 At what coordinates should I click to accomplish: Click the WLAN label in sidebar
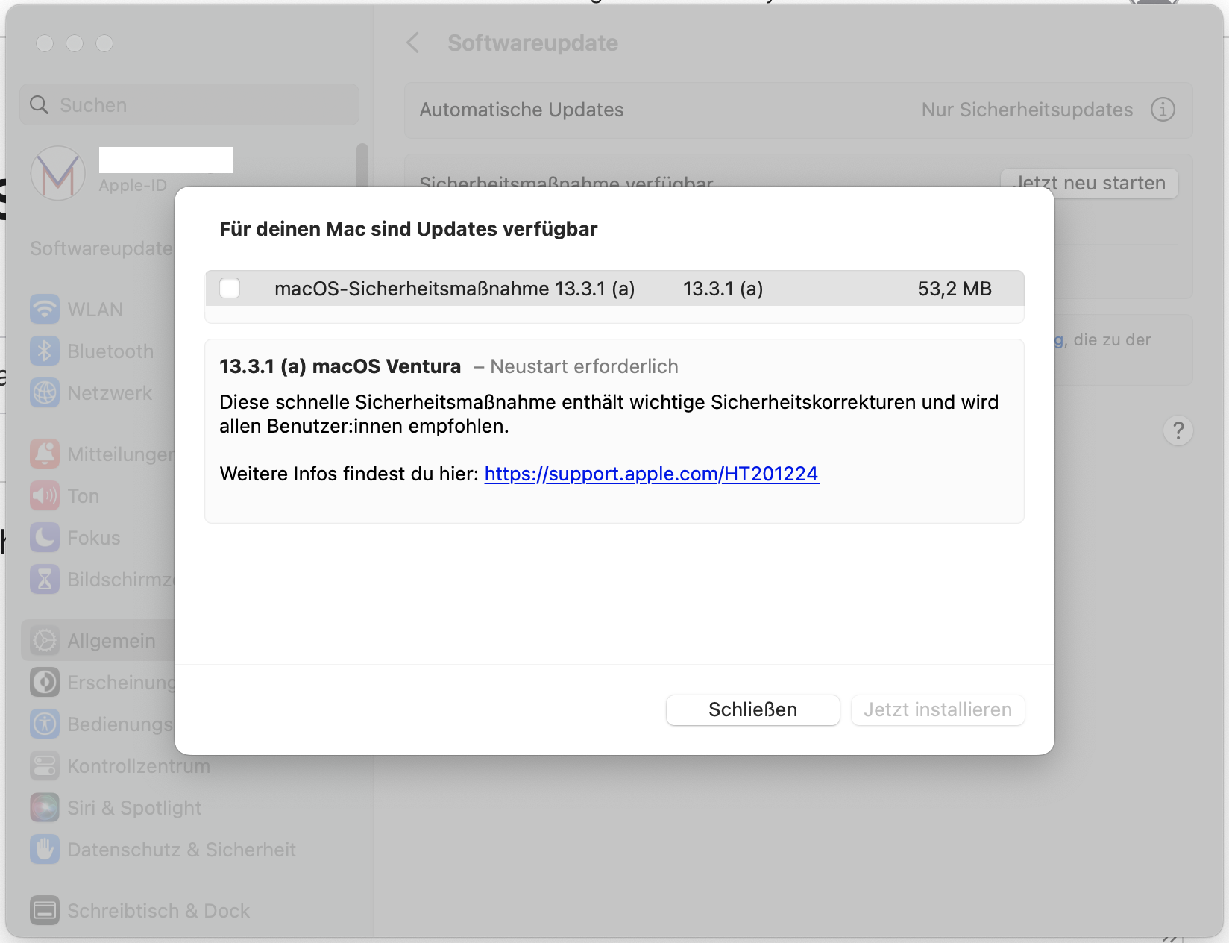coord(95,310)
